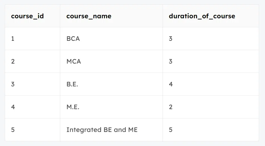This screenshot has height=146, width=265.
Task: Click the course_name column header
Action: [89, 16]
